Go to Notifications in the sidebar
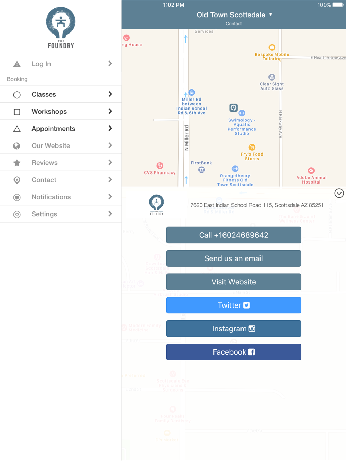Image resolution: width=346 pixels, height=461 pixels. [61, 197]
